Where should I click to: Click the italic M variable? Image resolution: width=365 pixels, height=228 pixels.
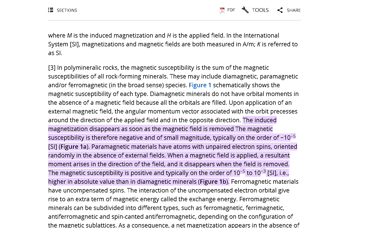coord(69,36)
